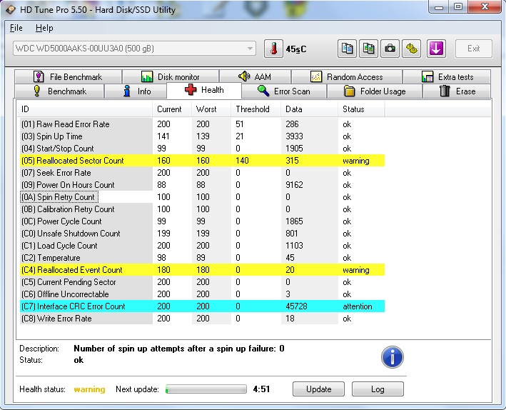Select the (C1) Load Cycle Count row
The width and height of the screenshot is (506, 410).
tap(203, 246)
